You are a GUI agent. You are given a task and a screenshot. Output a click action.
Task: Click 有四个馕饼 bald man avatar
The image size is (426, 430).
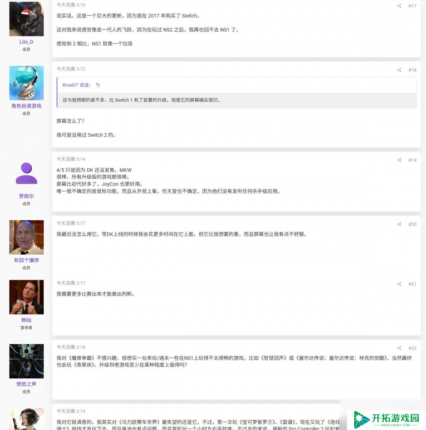point(26,238)
